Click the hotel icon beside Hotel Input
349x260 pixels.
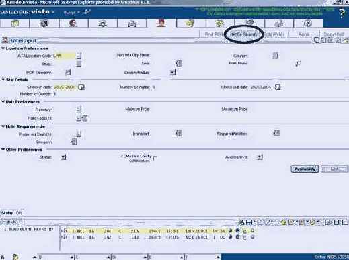(5, 40)
